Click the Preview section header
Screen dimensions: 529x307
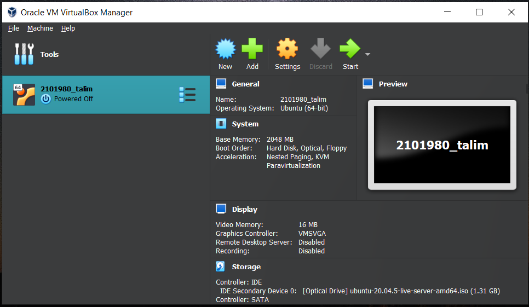click(x=393, y=84)
